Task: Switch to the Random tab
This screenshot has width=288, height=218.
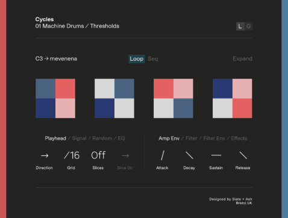Action: [x=102, y=139]
